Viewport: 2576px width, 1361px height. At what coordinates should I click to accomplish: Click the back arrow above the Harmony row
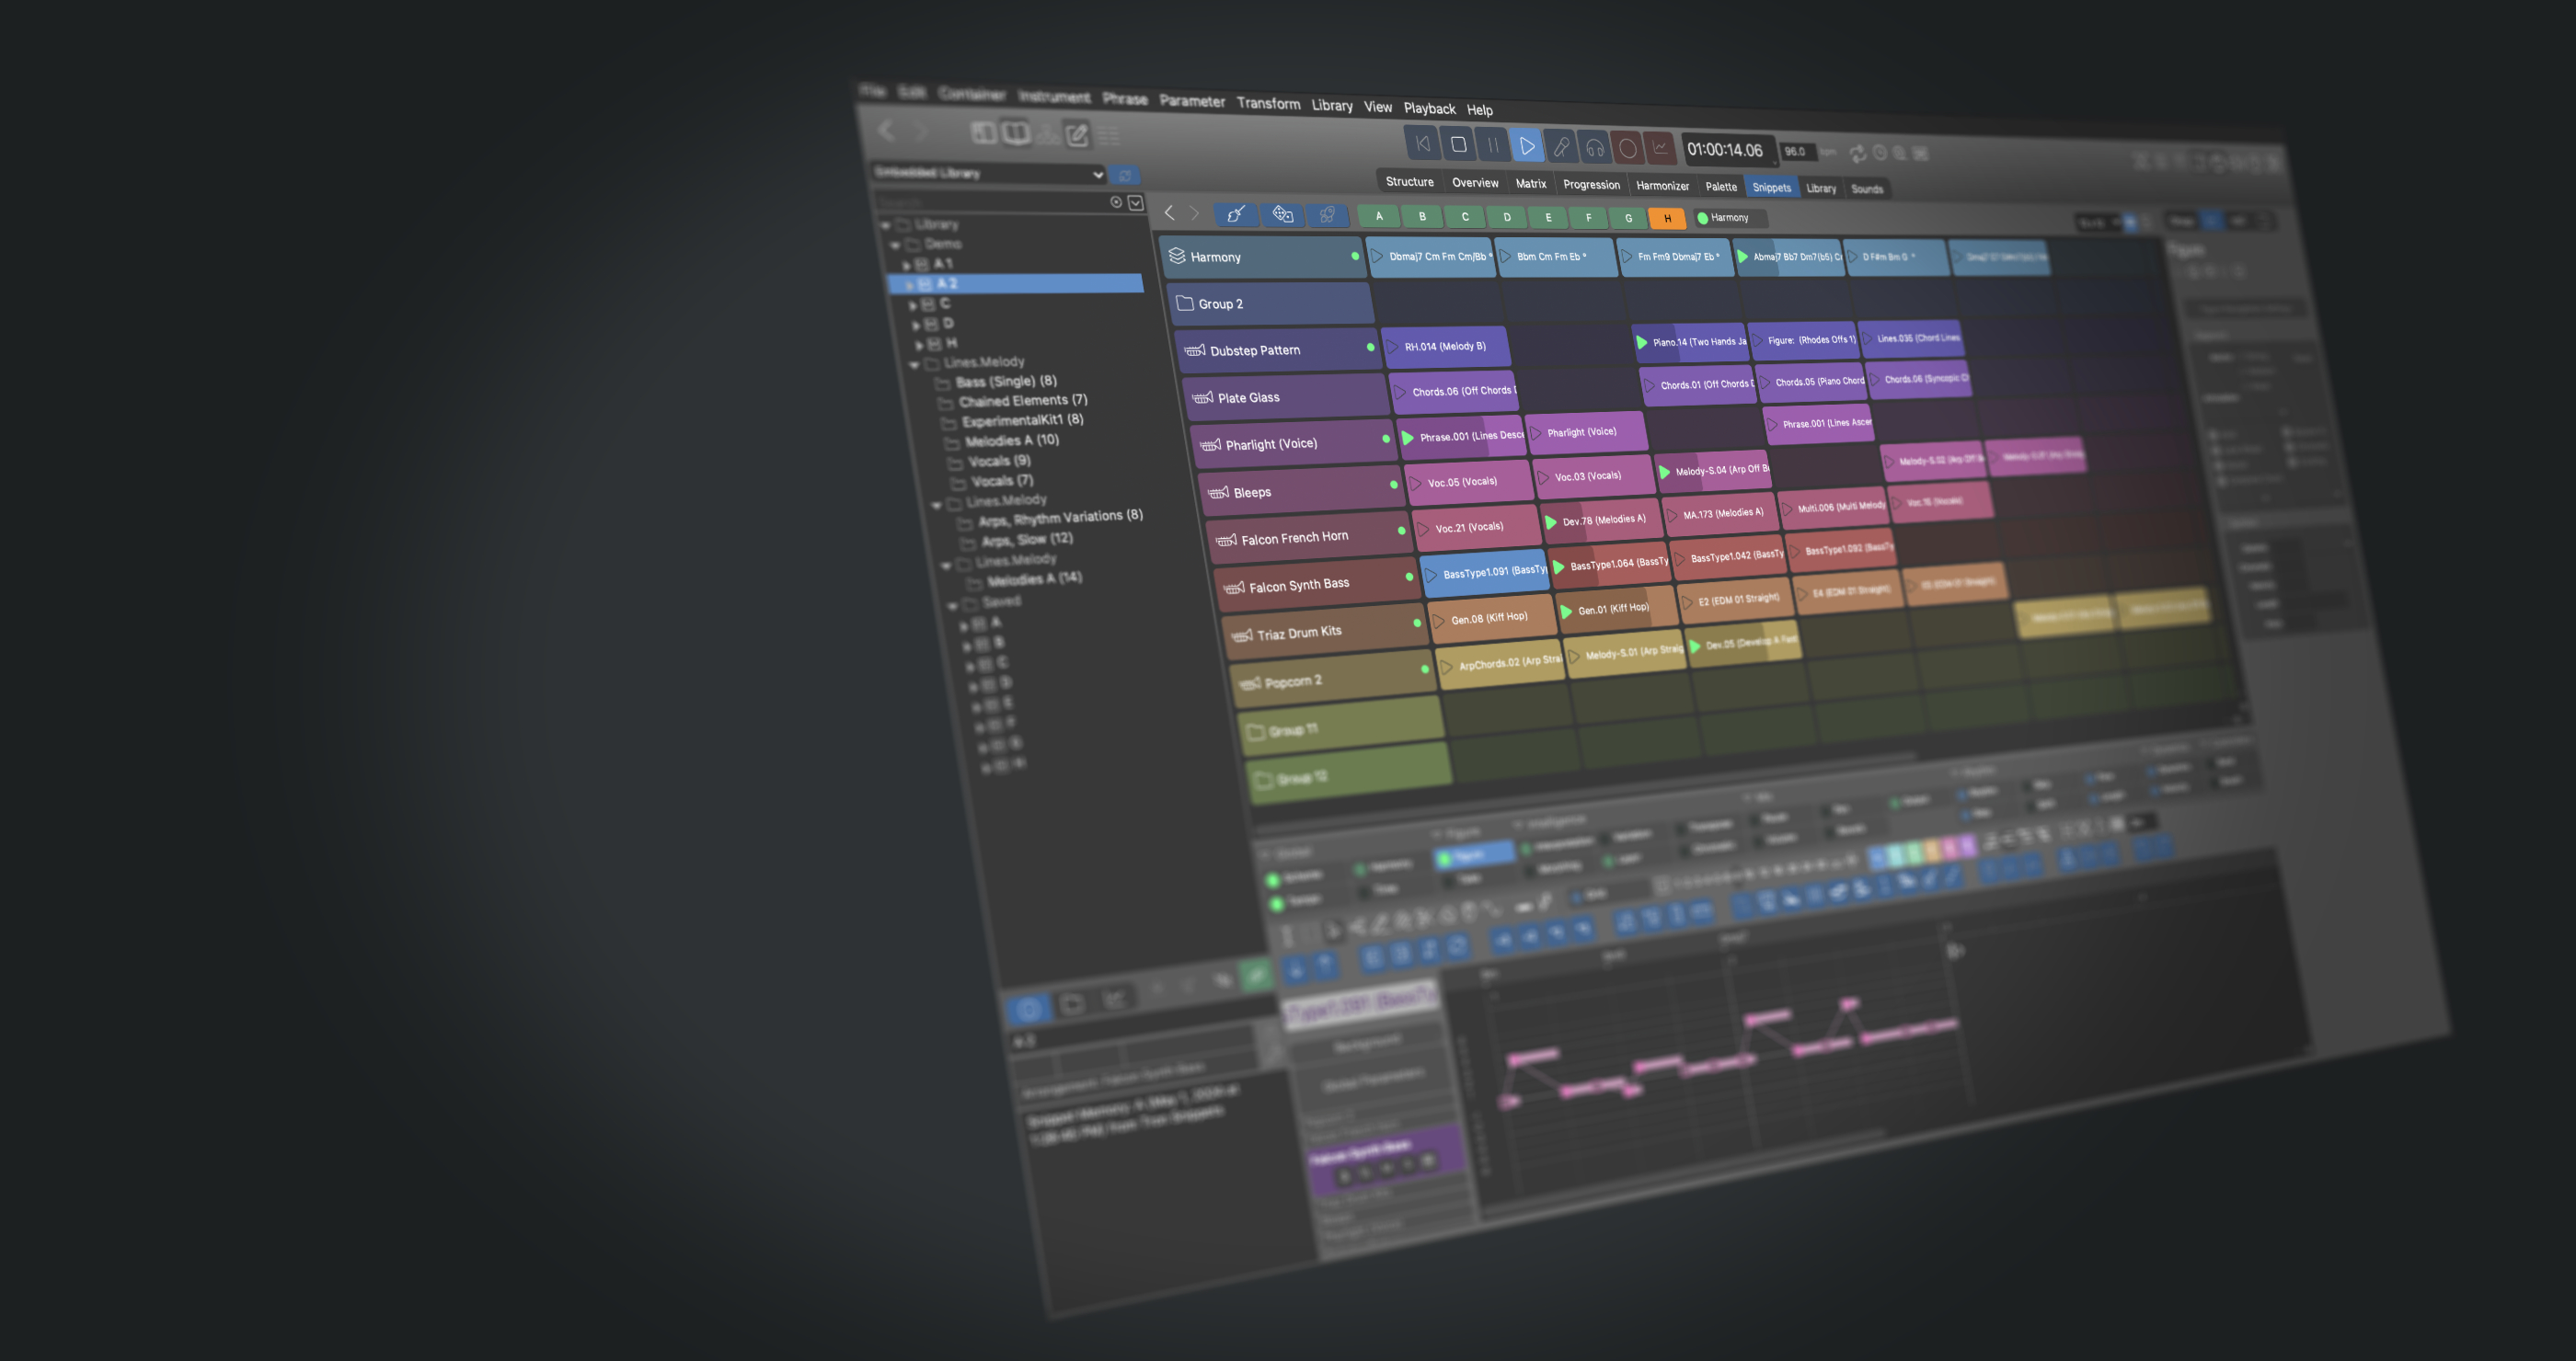pyautogui.click(x=1169, y=212)
